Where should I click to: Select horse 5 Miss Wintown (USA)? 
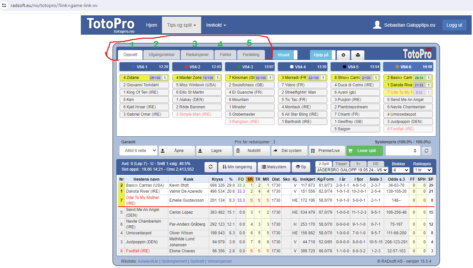coord(197,85)
